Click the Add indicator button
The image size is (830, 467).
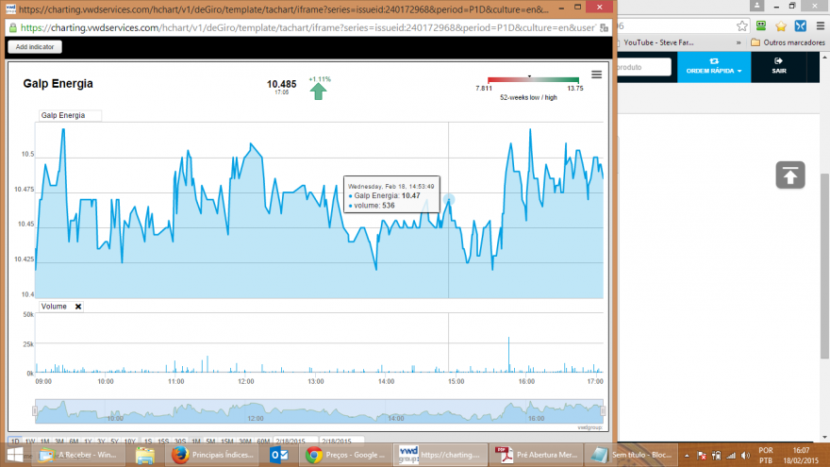tap(34, 46)
